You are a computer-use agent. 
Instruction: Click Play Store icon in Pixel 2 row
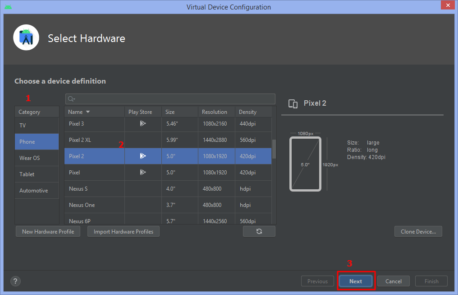point(143,156)
